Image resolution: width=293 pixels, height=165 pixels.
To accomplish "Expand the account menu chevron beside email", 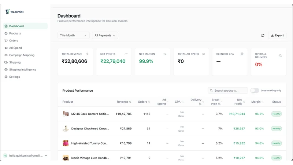I will click(46, 155).
